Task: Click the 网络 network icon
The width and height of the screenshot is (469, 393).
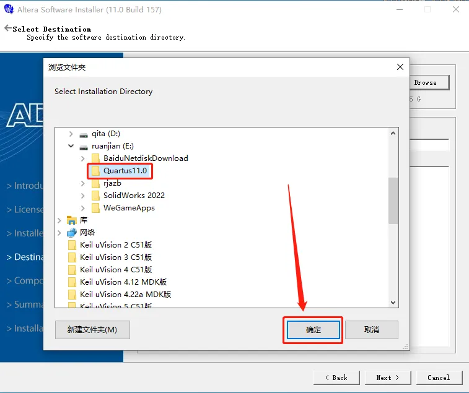Action: click(72, 233)
